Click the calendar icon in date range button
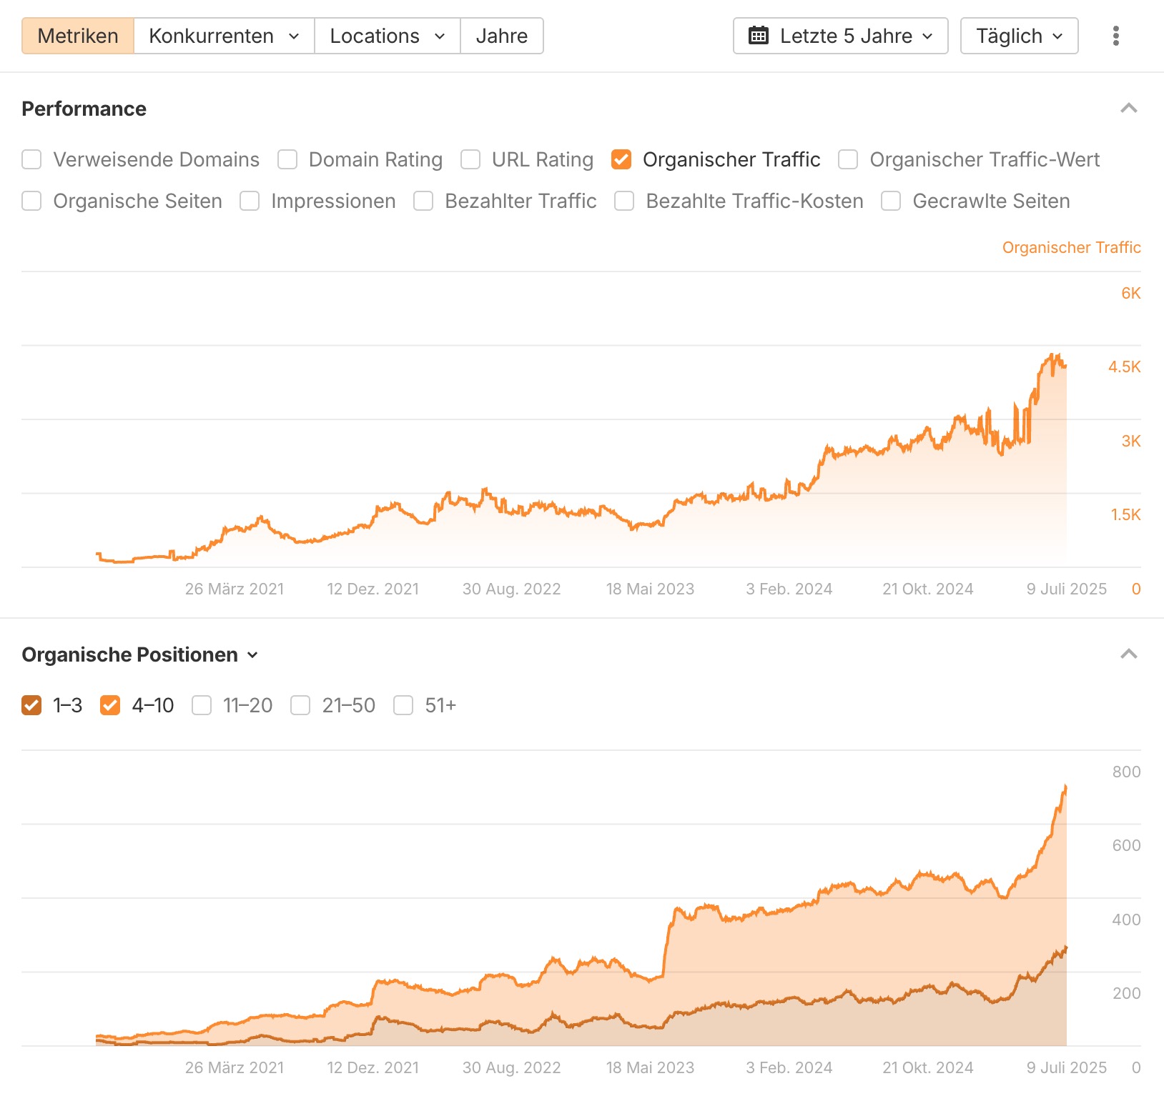The width and height of the screenshot is (1164, 1096). click(759, 36)
